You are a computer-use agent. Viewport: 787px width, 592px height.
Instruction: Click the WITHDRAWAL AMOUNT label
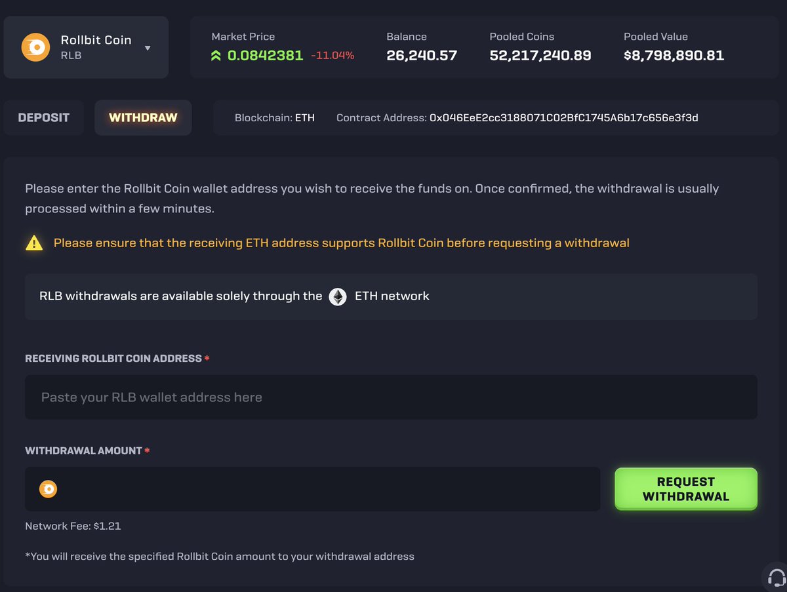click(x=83, y=451)
